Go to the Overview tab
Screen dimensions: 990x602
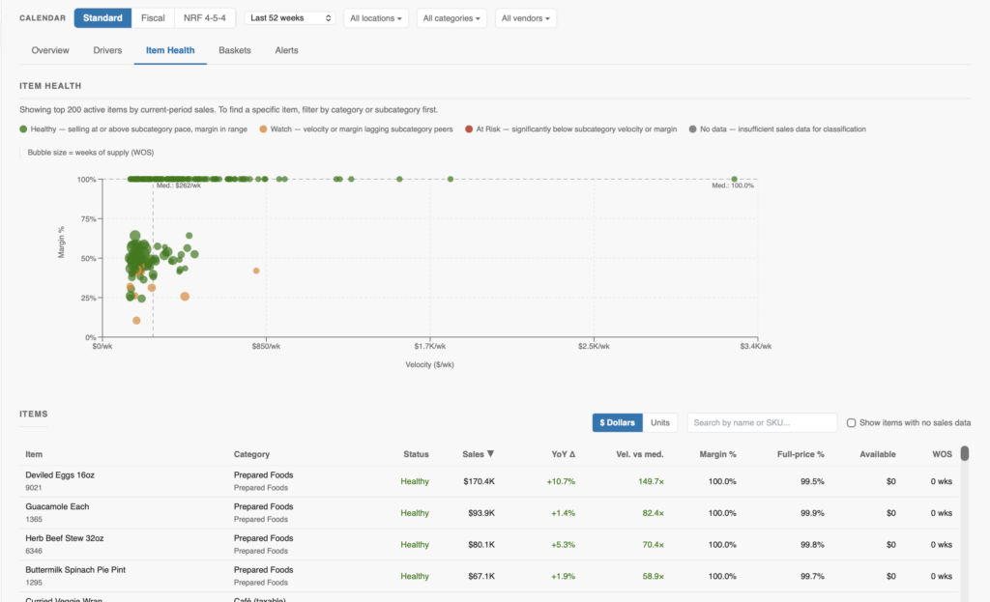tap(50, 50)
